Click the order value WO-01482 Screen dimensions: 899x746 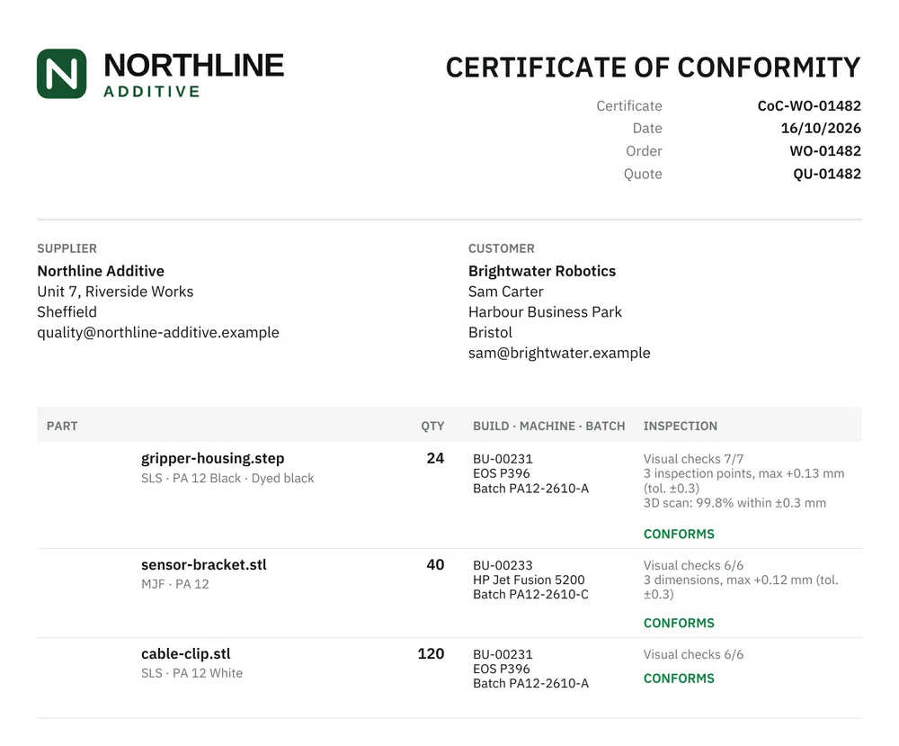click(x=825, y=151)
